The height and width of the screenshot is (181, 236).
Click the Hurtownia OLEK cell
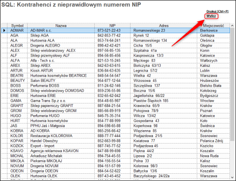[61, 176]
